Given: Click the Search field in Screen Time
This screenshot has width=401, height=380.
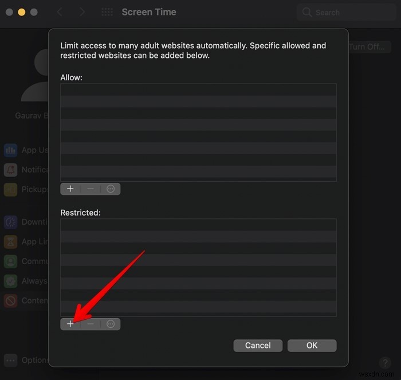Looking at the screenshot, I should (x=346, y=12).
